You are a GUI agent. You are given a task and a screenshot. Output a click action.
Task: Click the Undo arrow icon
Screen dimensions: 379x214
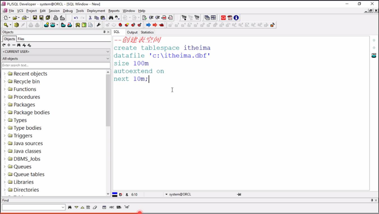(76, 18)
